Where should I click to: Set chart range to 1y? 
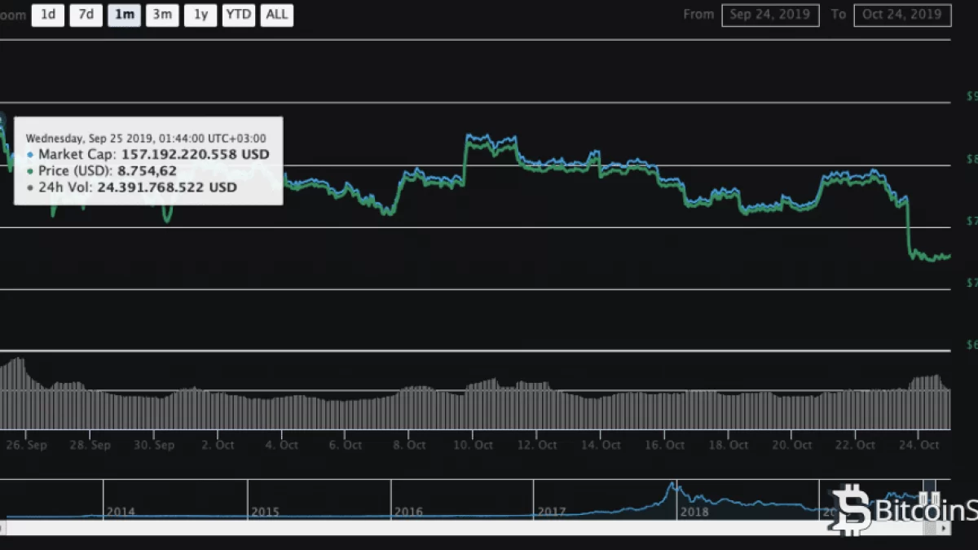tap(200, 15)
